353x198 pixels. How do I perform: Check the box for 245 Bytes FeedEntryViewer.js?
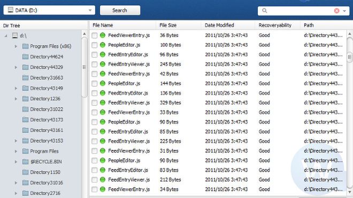coord(94,65)
